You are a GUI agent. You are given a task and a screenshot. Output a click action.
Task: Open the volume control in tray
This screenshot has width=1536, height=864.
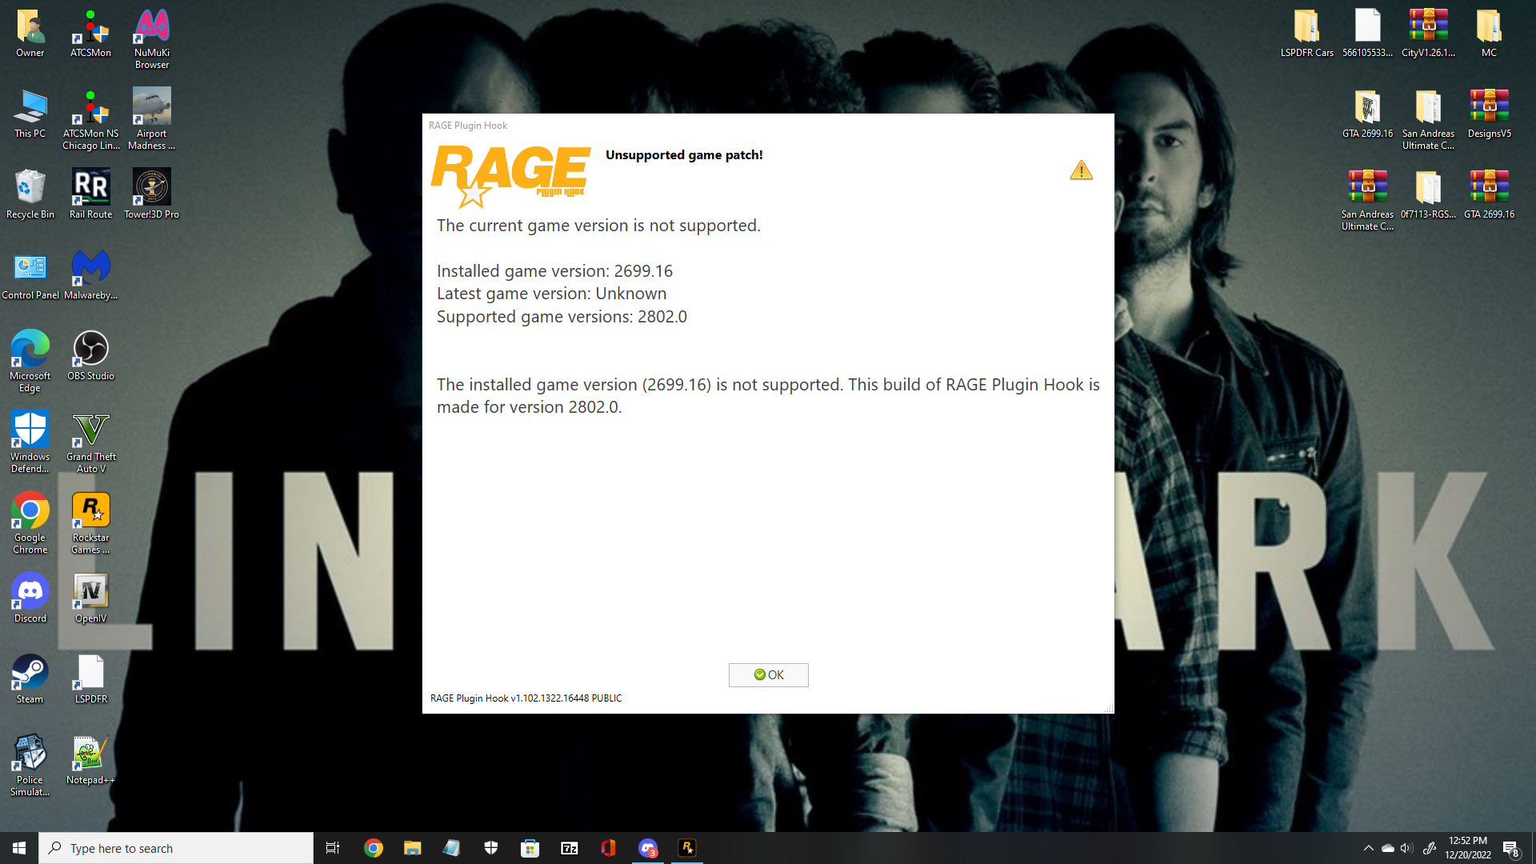pyautogui.click(x=1406, y=848)
